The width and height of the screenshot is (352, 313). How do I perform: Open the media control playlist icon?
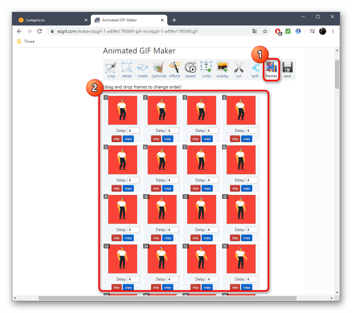click(x=312, y=31)
